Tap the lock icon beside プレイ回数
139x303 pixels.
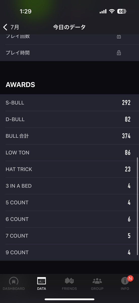(x=119, y=36)
